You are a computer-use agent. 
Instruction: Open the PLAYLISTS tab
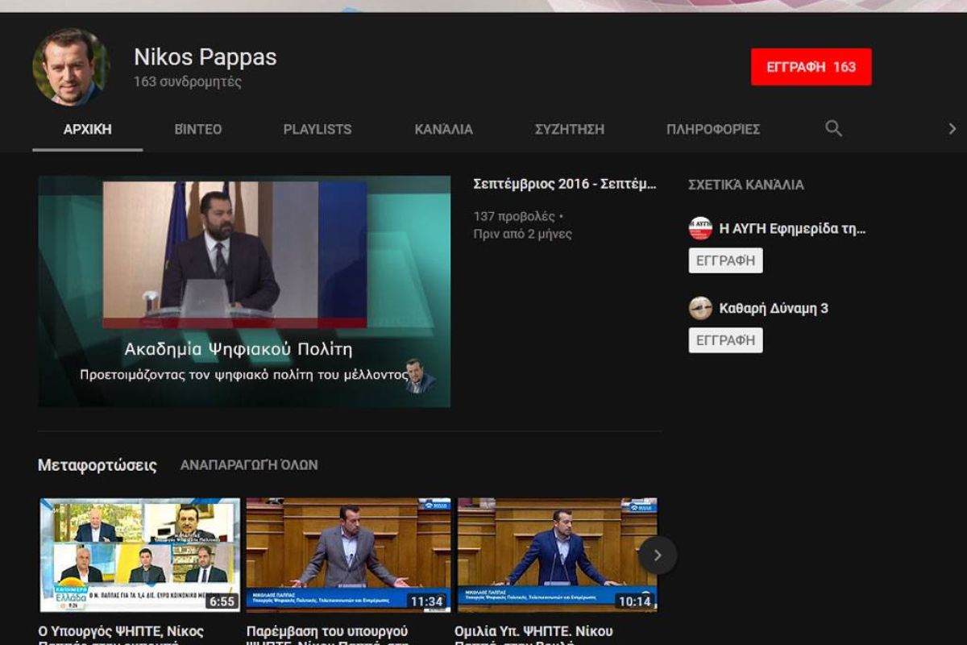coord(317,129)
